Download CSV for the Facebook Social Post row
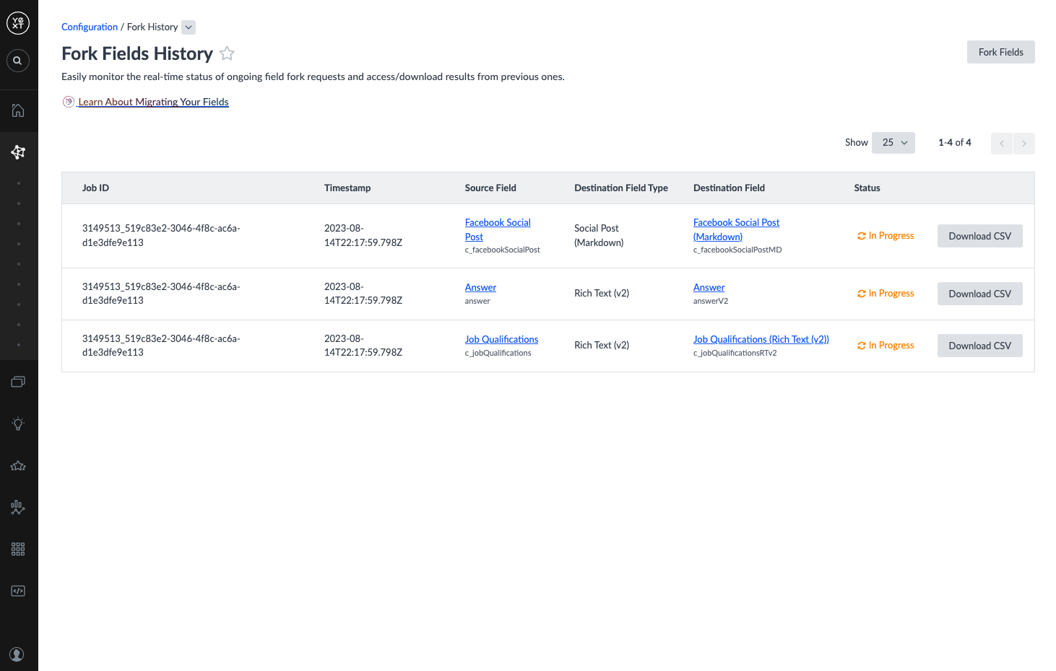Screen dimensions: 1056x671 pyautogui.click(x=980, y=236)
